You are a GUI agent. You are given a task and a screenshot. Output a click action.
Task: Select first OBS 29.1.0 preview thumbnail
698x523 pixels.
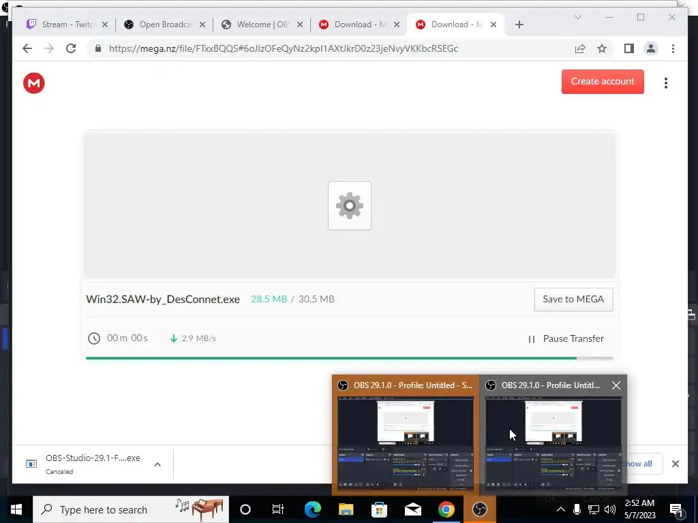point(406,435)
